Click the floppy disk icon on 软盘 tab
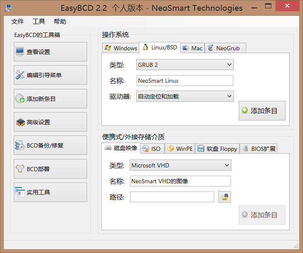The width and height of the screenshot is (303, 253). [x=201, y=148]
